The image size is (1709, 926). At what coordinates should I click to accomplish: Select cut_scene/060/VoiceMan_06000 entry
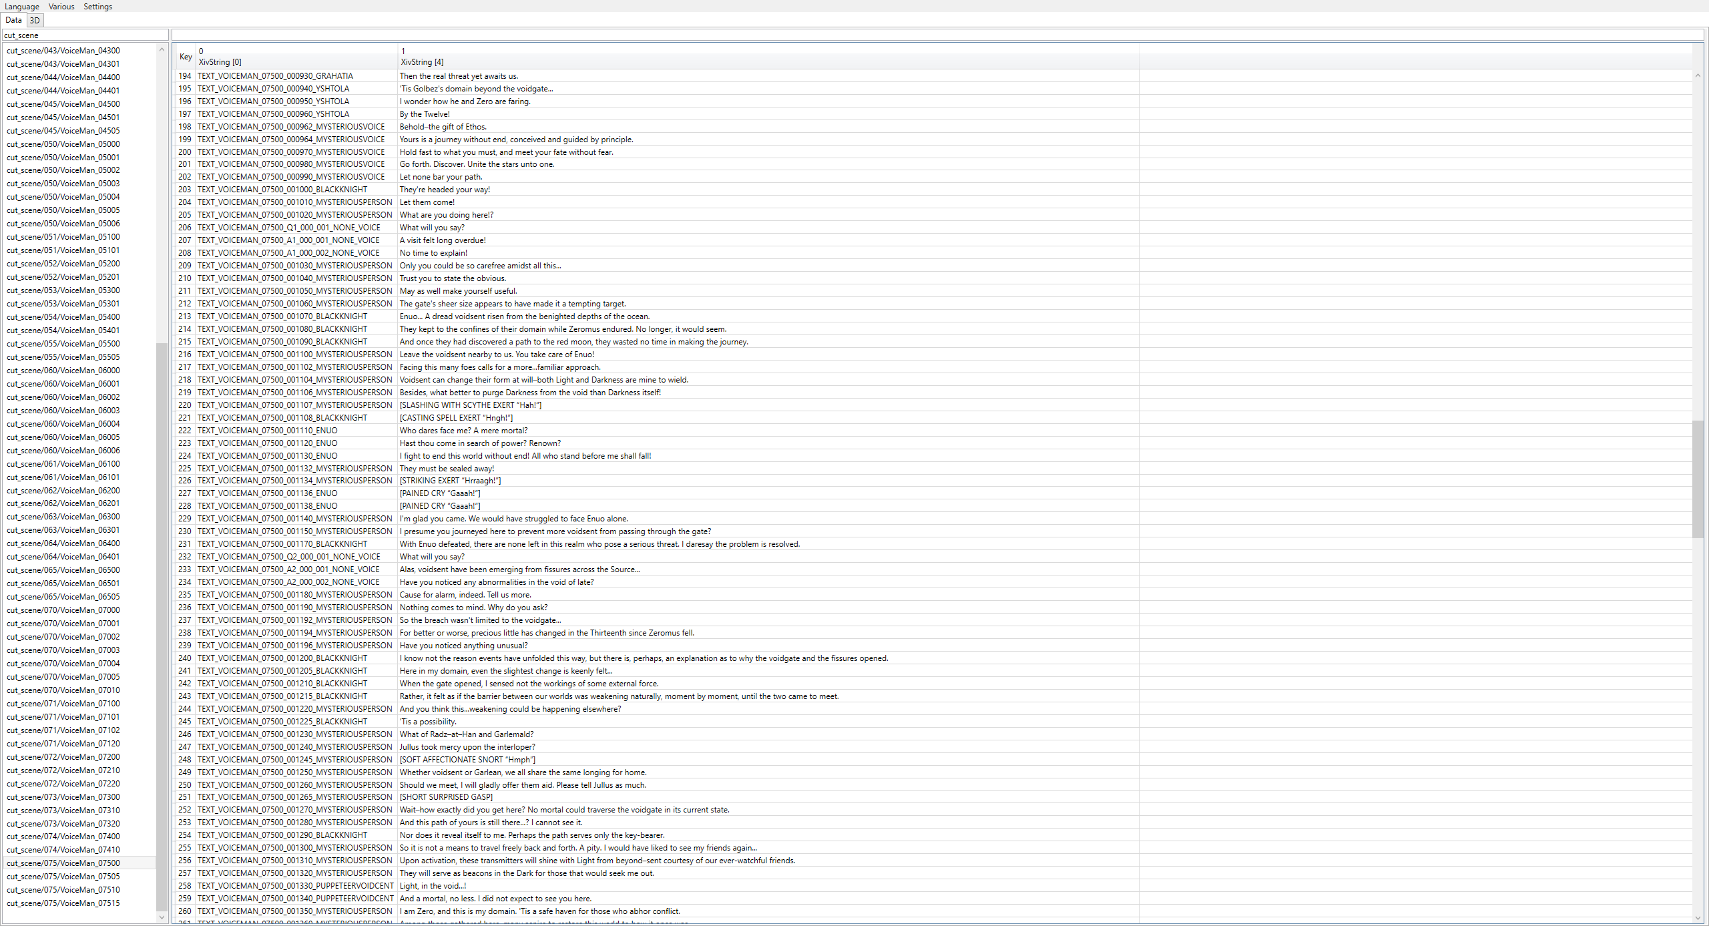coord(63,371)
